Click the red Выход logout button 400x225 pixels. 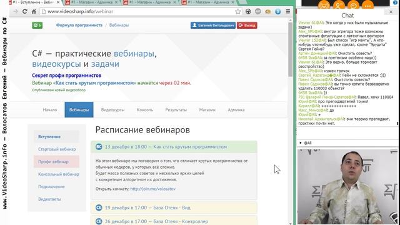(247, 25)
